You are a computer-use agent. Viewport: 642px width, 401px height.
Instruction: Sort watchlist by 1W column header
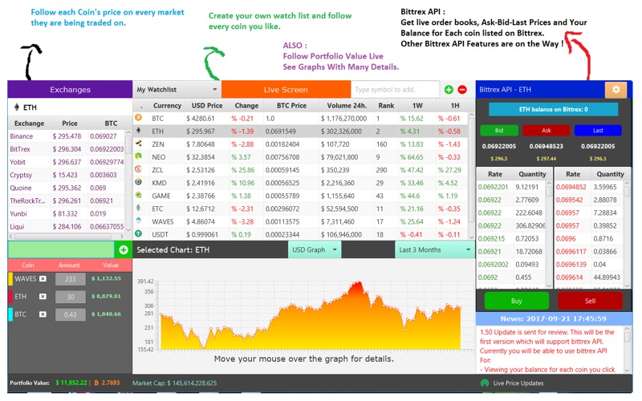pyautogui.click(x=417, y=106)
